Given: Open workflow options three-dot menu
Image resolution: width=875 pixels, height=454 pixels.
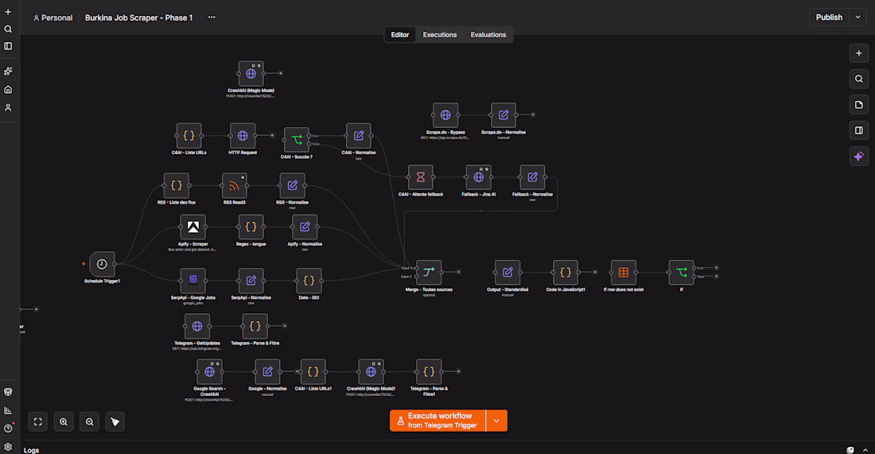Looking at the screenshot, I should (212, 17).
